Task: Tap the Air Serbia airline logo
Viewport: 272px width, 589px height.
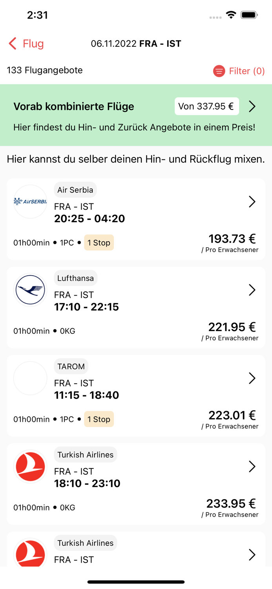Action: pos(30,202)
